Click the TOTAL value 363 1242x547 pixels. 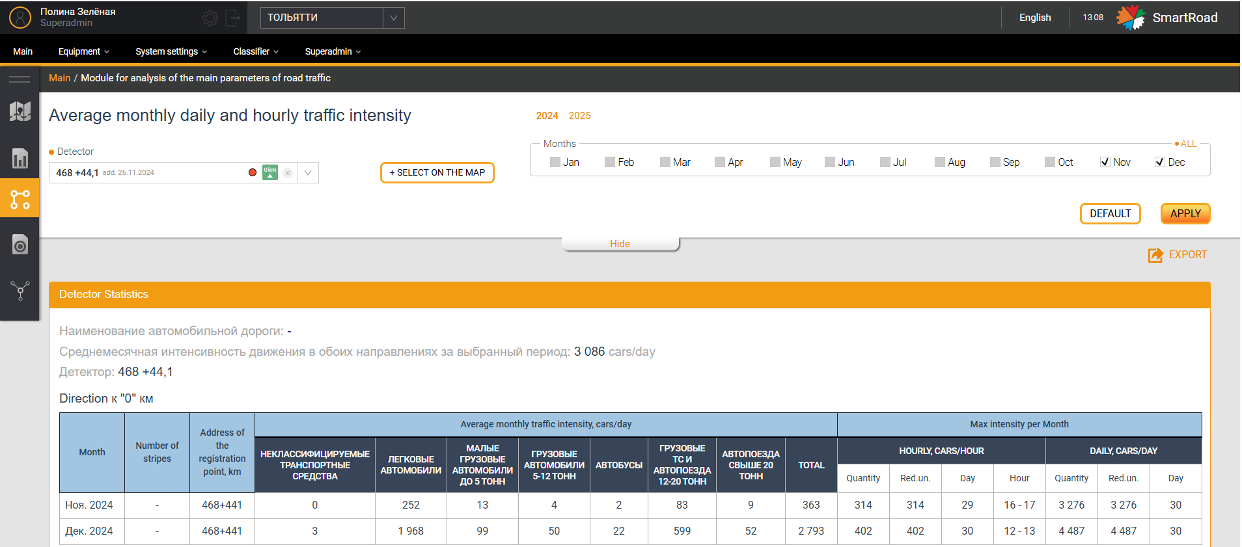811,505
